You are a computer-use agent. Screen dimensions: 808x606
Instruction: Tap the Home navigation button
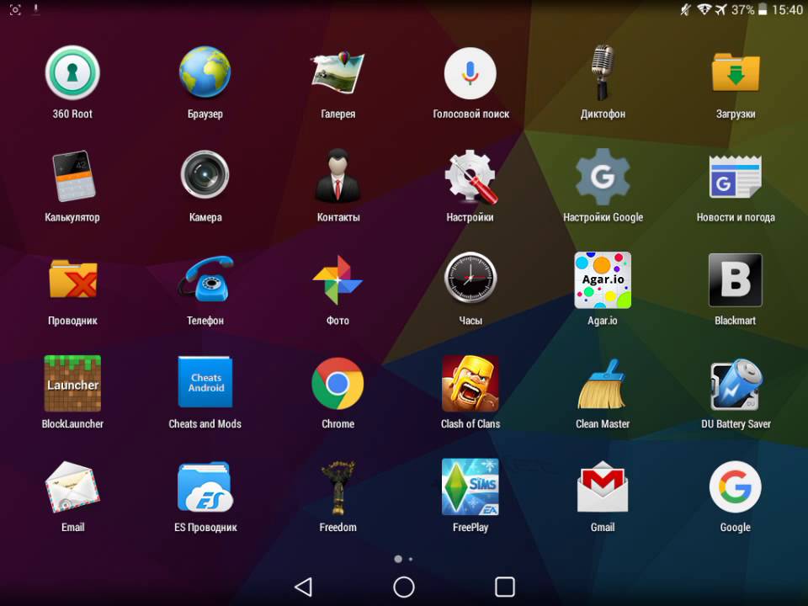point(404,587)
